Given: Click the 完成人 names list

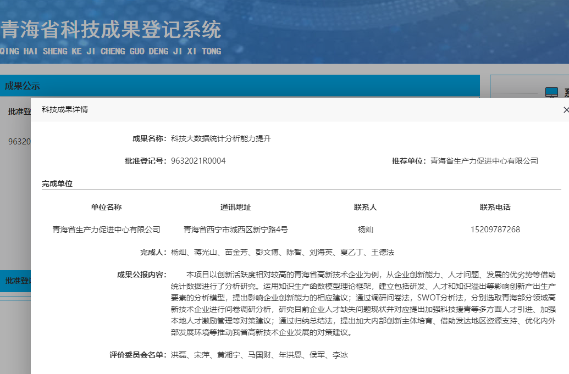Looking at the screenshot, I should point(282,253).
